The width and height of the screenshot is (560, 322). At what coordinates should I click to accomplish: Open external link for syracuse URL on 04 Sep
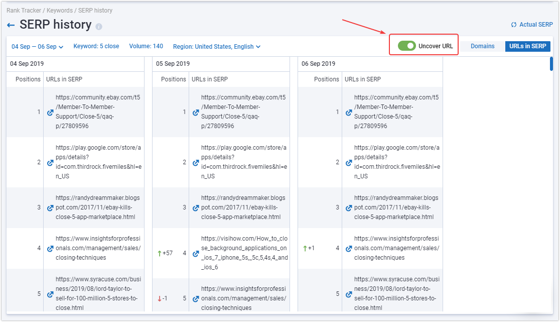coord(50,294)
